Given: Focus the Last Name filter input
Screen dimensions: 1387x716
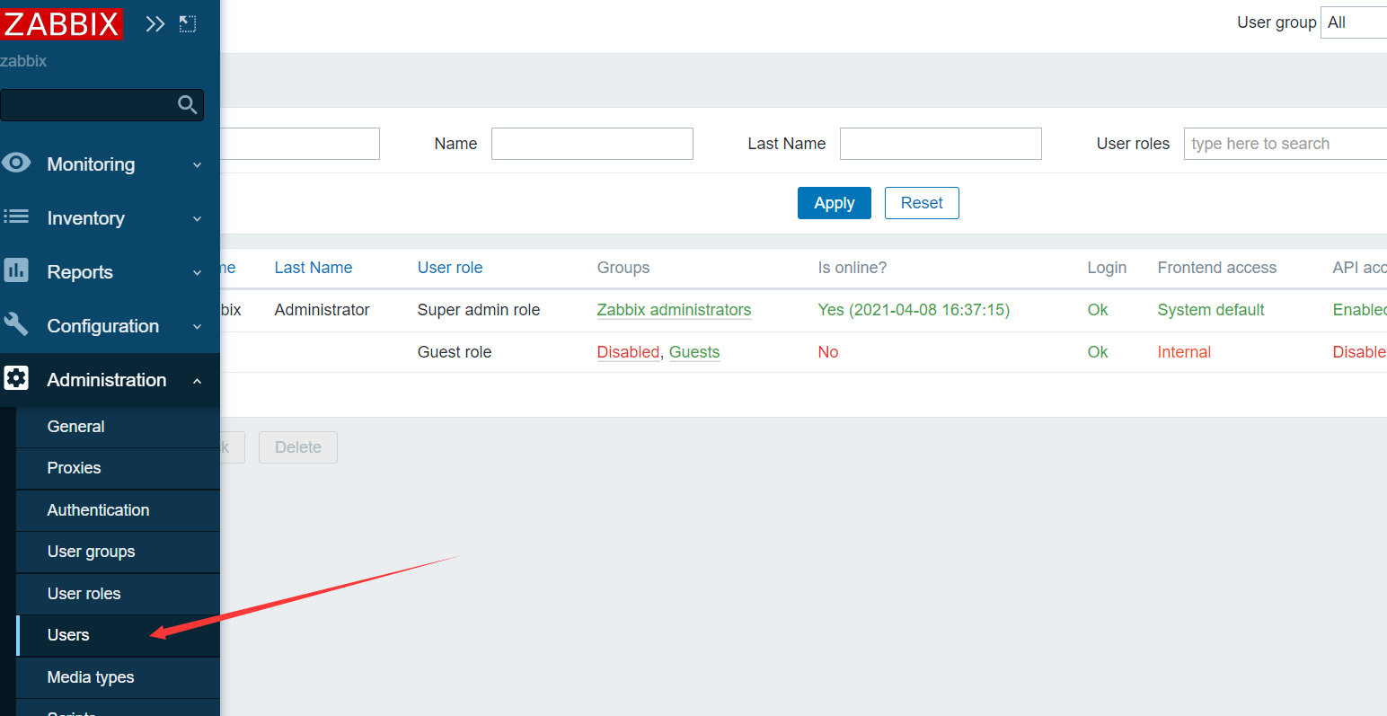Looking at the screenshot, I should [x=941, y=144].
